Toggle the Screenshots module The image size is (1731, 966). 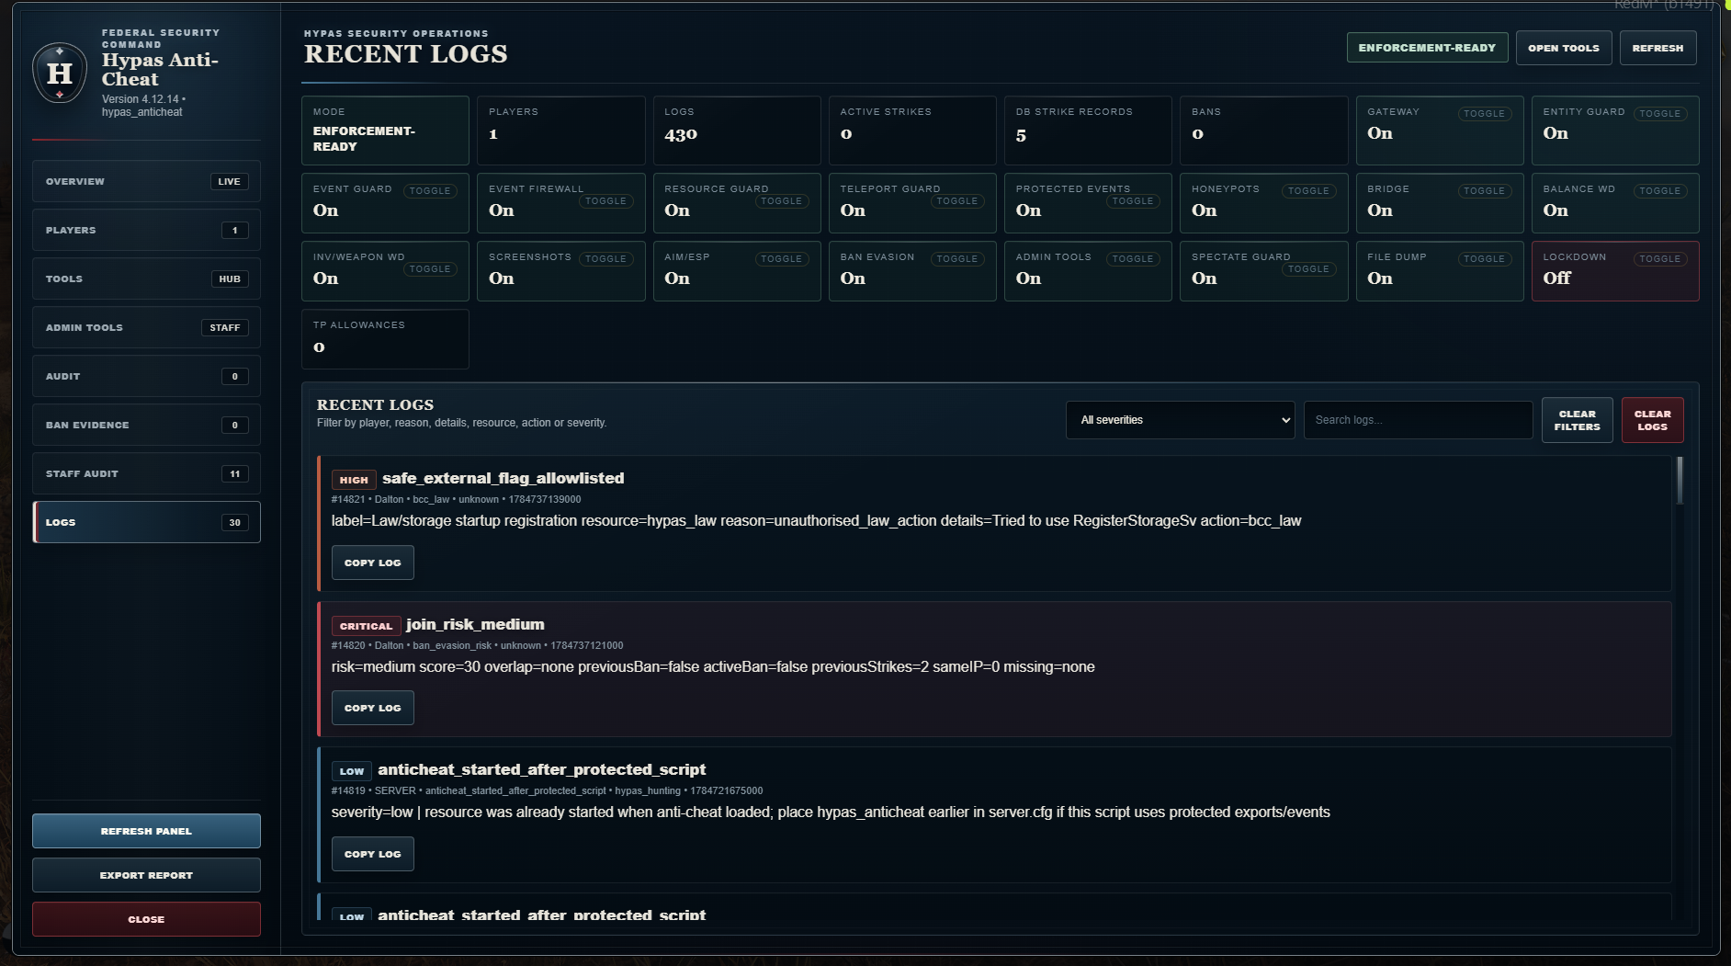click(x=605, y=259)
